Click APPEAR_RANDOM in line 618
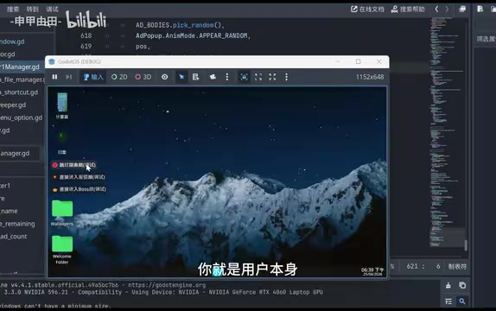This screenshot has height=311, width=496. point(223,35)
